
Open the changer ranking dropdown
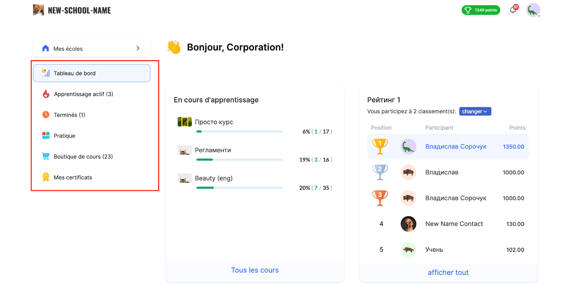(475, 111)
